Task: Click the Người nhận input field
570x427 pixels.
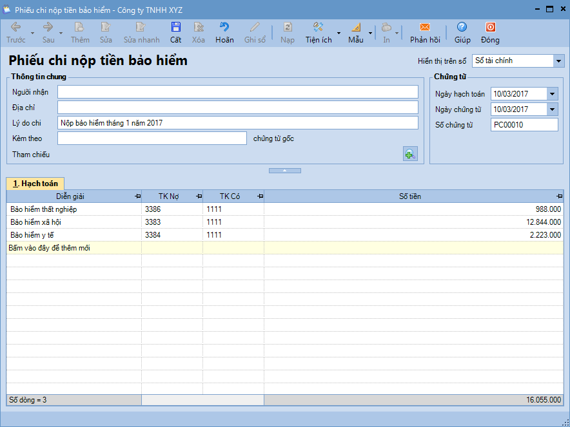Action: (237, 92)
